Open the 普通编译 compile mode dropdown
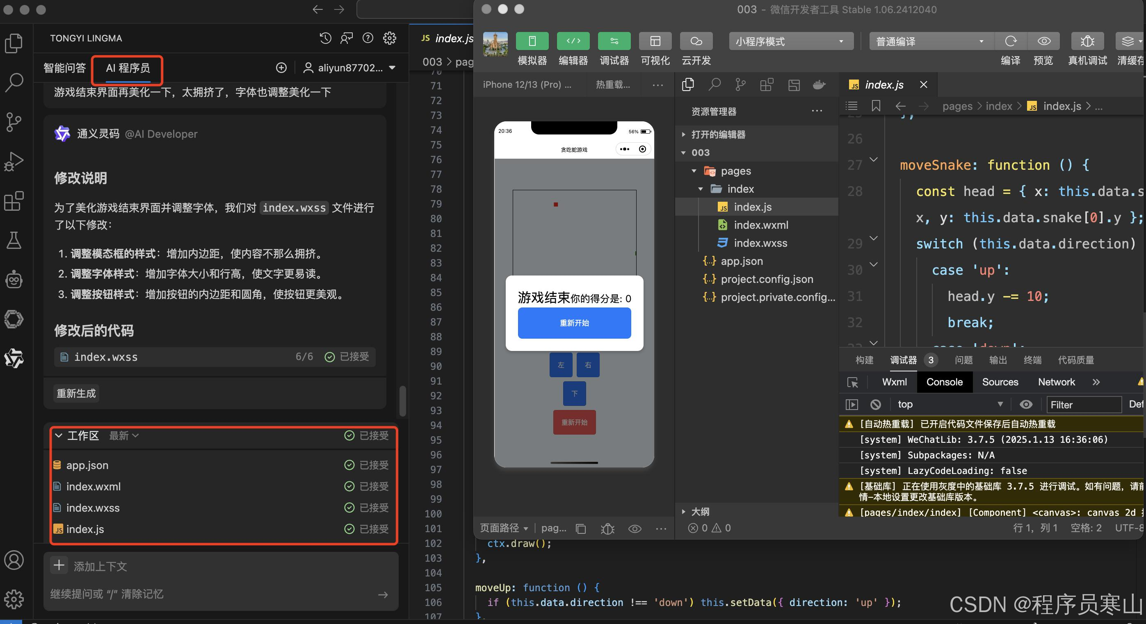 click(931, 41)
